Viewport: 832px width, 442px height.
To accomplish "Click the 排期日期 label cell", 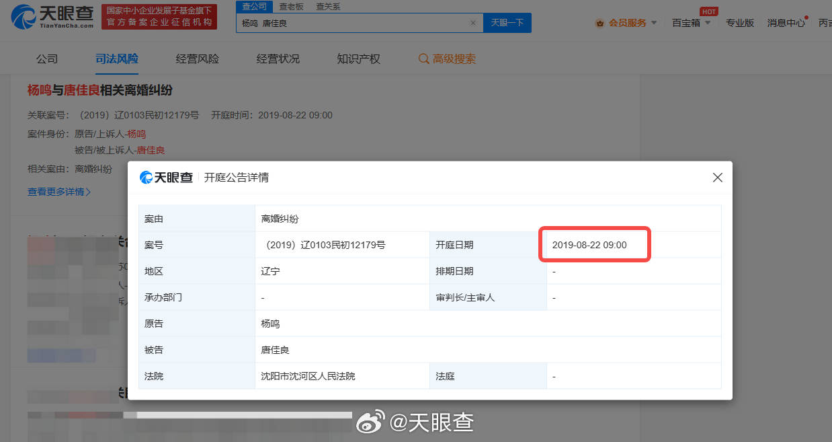I will pyautogui.click(x=488, y=271).
